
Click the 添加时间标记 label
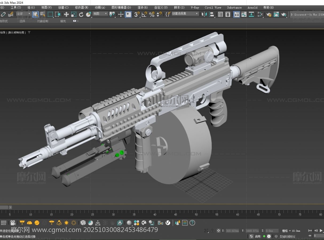pos(287,236)
